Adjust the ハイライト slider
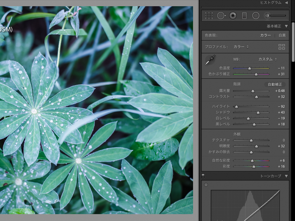295x221 pixels. (x=251, y=107)
